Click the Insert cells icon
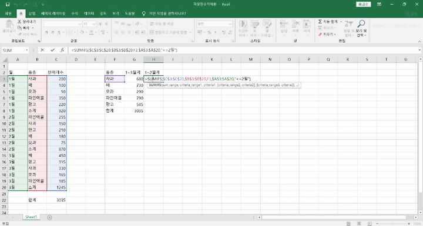This screenshot has width=423, height=226. click(284, 24)
